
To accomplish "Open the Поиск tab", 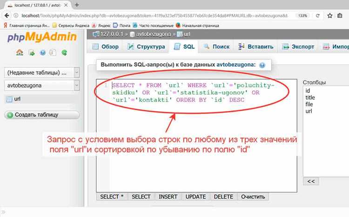I will coord(217,46).
